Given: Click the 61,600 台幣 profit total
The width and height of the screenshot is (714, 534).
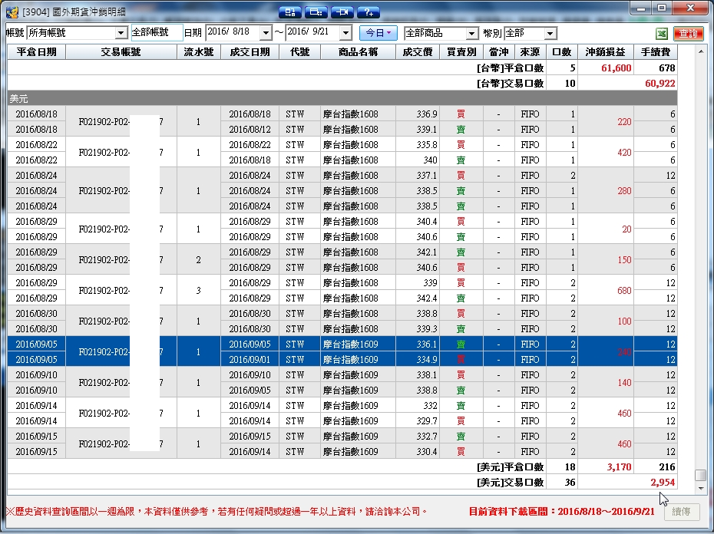Looking at the screenshot, I should coord(616,68).
